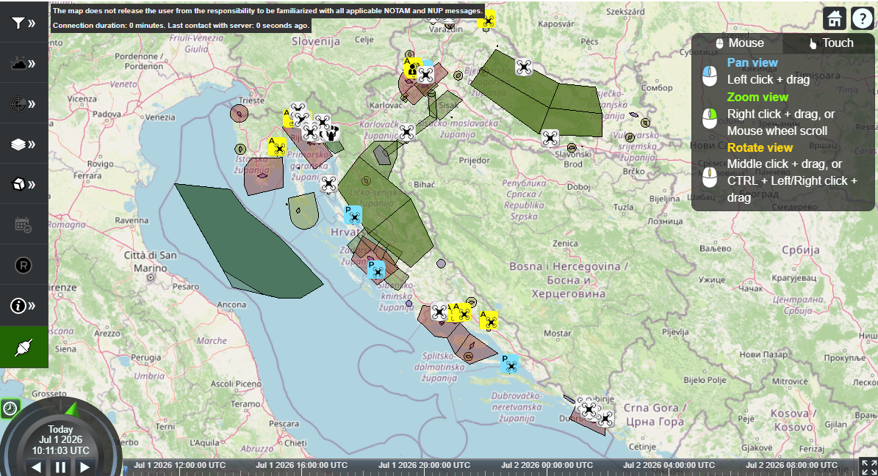The image size is (878, 476).
Task: Select white drone marker near Slavonski Brod
Action: point(550,138)
